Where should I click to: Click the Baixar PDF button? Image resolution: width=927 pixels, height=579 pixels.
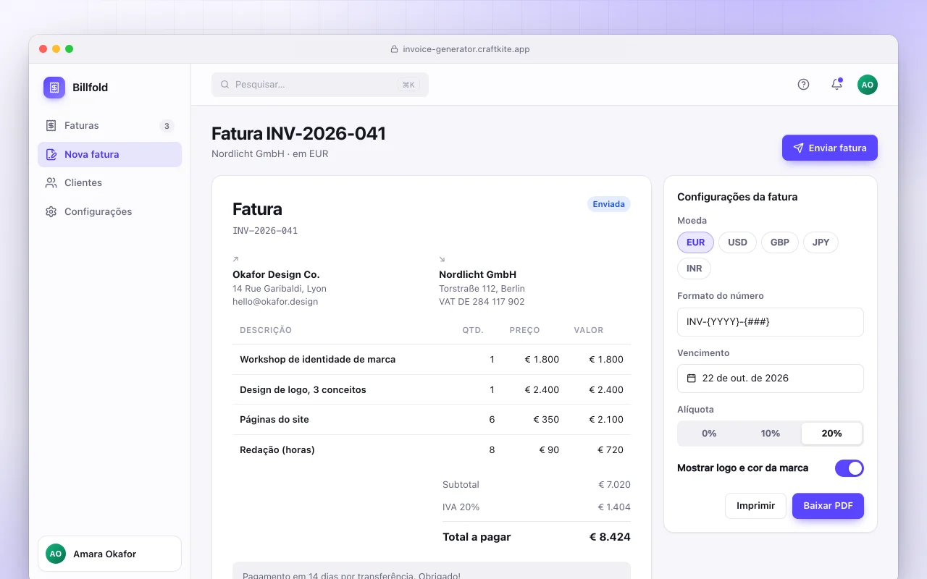pyautogui.click(x=828, y=506)
